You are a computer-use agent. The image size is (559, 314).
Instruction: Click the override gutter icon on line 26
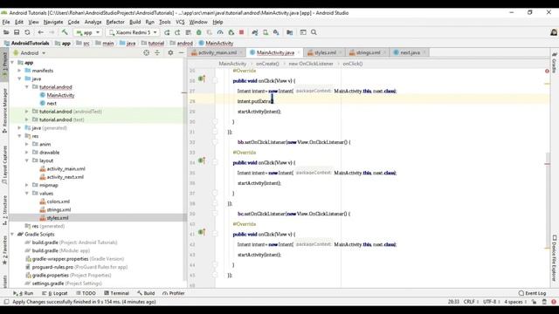202,78
